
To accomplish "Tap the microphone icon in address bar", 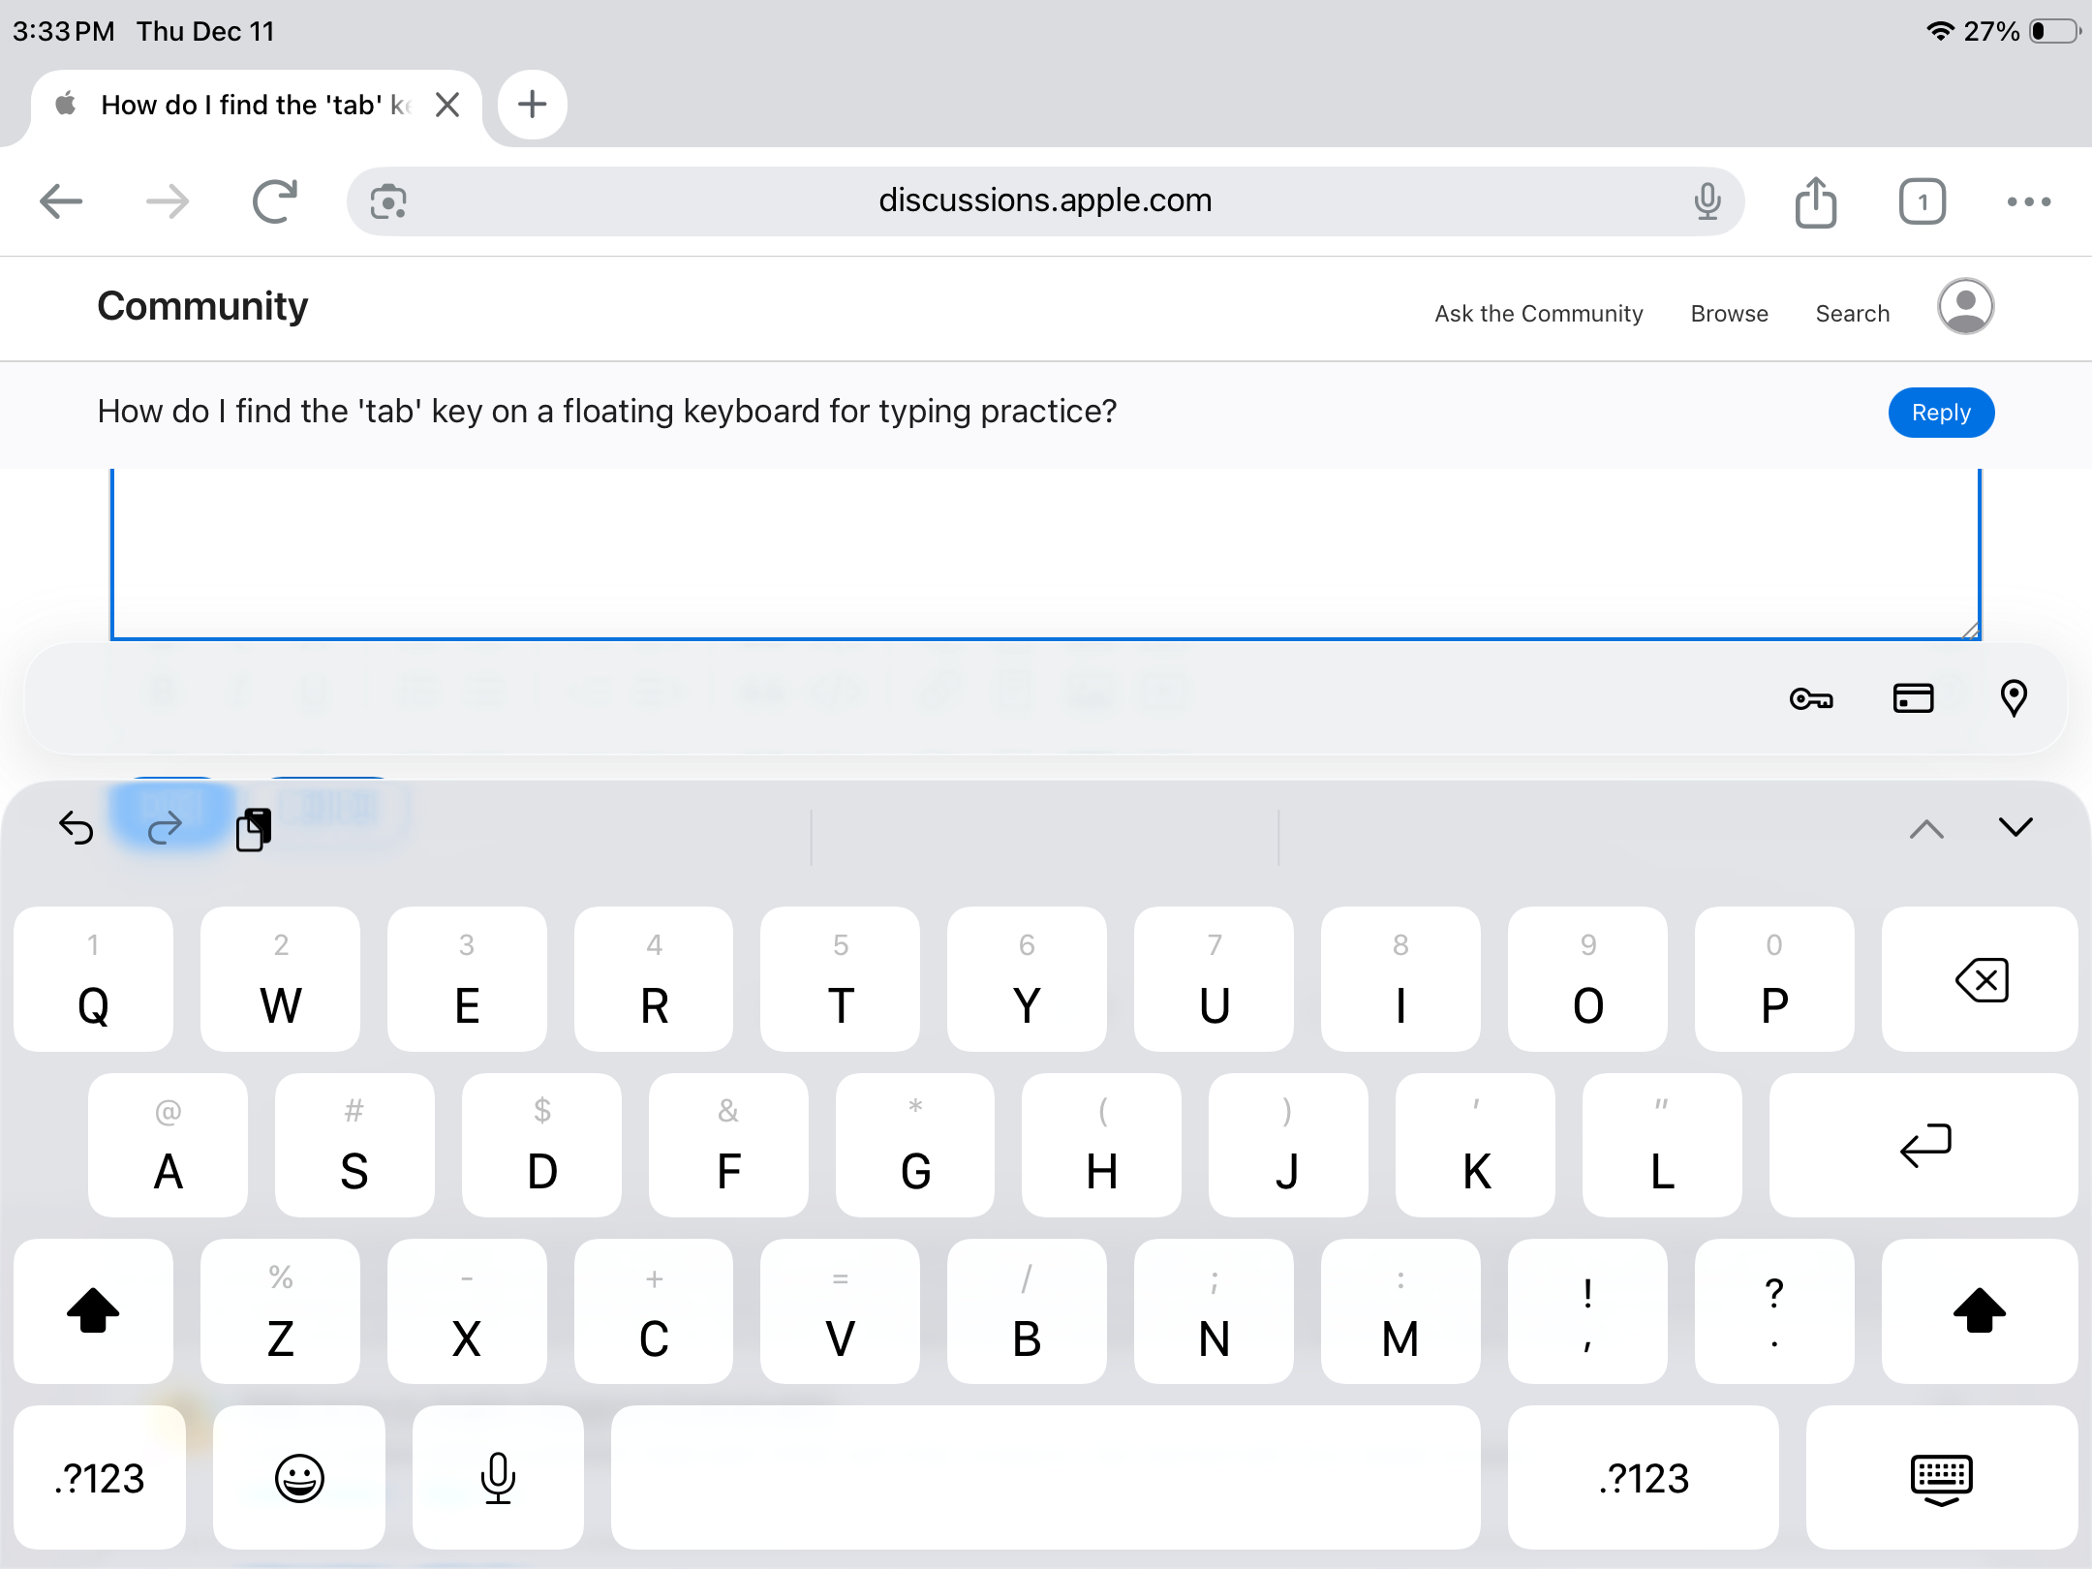I will pyautogui.click(x=1707, y=201).
